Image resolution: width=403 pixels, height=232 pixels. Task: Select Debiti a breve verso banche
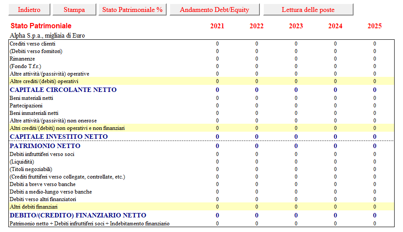[x=42, y=184]
